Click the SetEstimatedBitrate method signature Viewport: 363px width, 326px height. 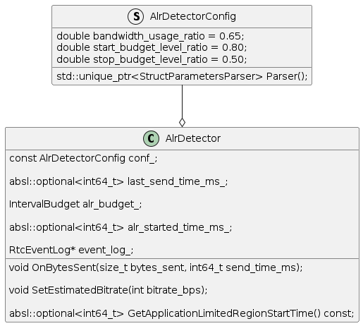click(109, 290)
